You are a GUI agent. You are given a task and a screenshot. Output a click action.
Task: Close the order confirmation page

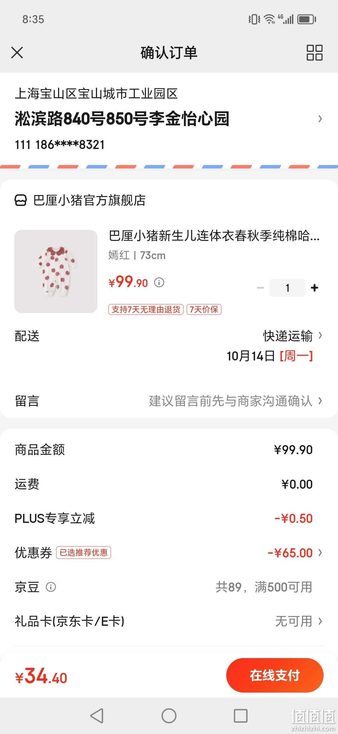[17, 52]
